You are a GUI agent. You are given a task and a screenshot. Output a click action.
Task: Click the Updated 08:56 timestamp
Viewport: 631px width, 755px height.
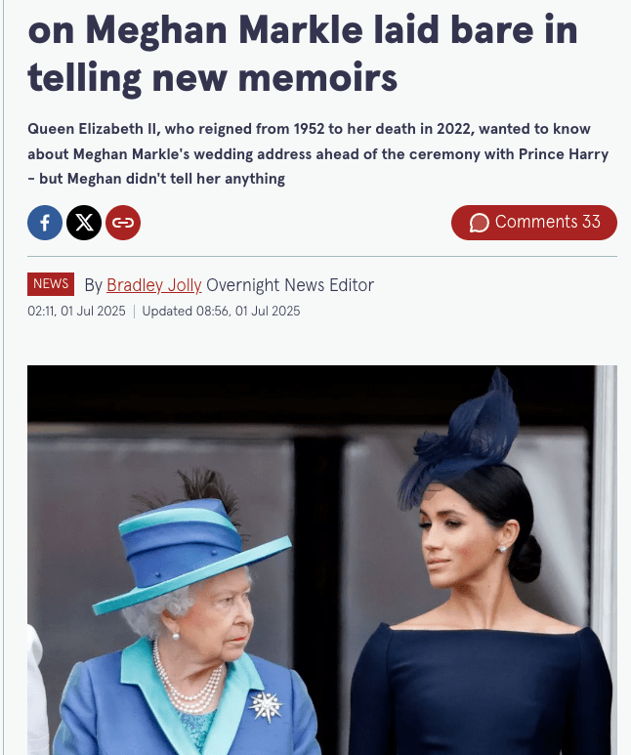[x=221, y=311]
